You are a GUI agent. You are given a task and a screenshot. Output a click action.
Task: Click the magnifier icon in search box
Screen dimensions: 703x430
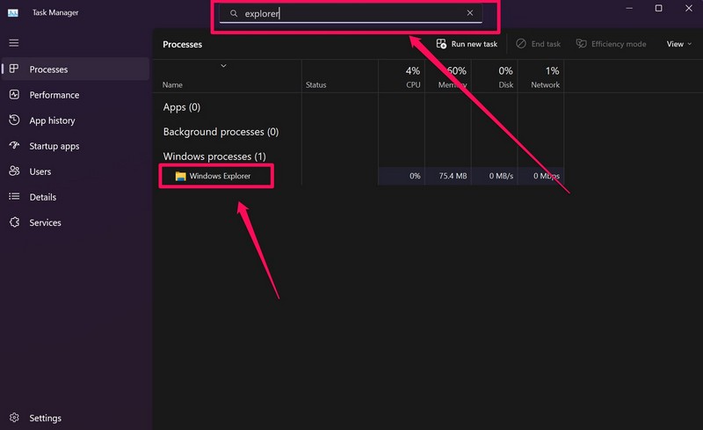[234, 14]
